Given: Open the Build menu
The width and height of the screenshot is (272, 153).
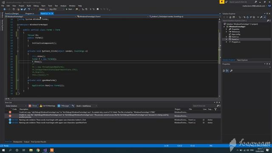Looking at the screenshot, I should pyautogui.click(x=29, y=6).
